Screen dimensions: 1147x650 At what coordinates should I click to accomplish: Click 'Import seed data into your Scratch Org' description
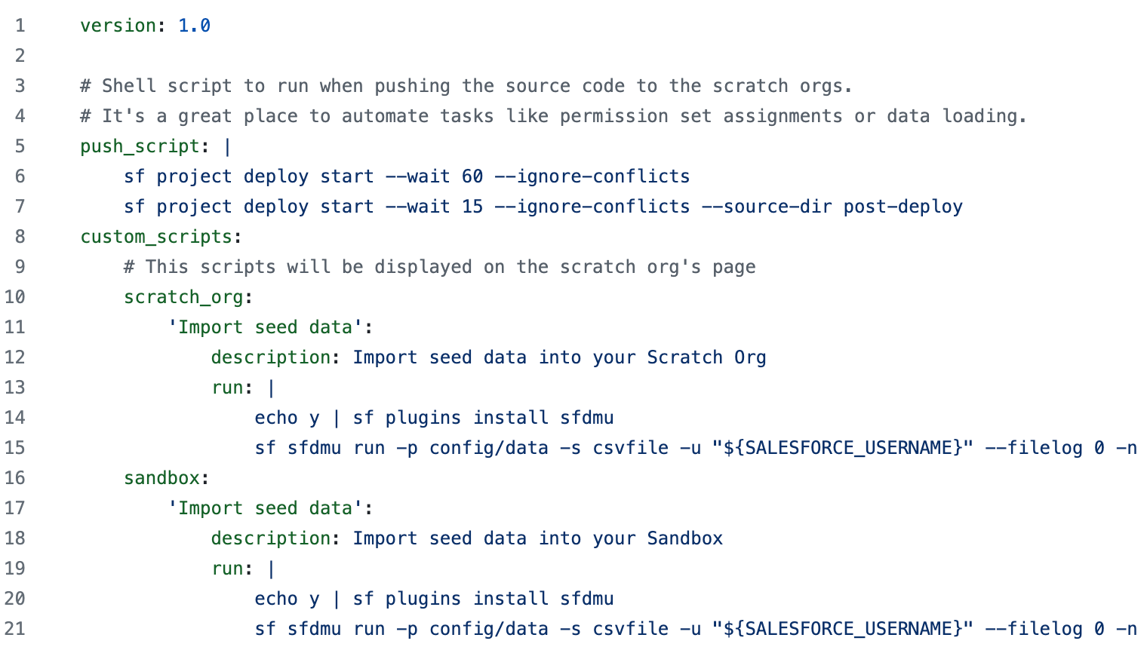559,357
